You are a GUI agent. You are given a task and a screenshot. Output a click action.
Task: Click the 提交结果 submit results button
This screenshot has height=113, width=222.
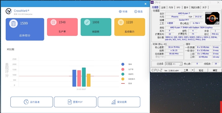[119, 102]
